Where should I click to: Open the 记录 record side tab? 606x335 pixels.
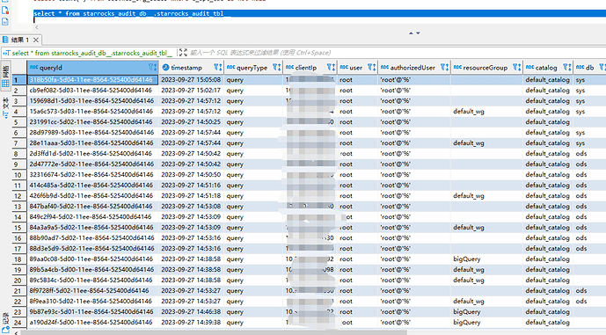click(x=5, y=322)
